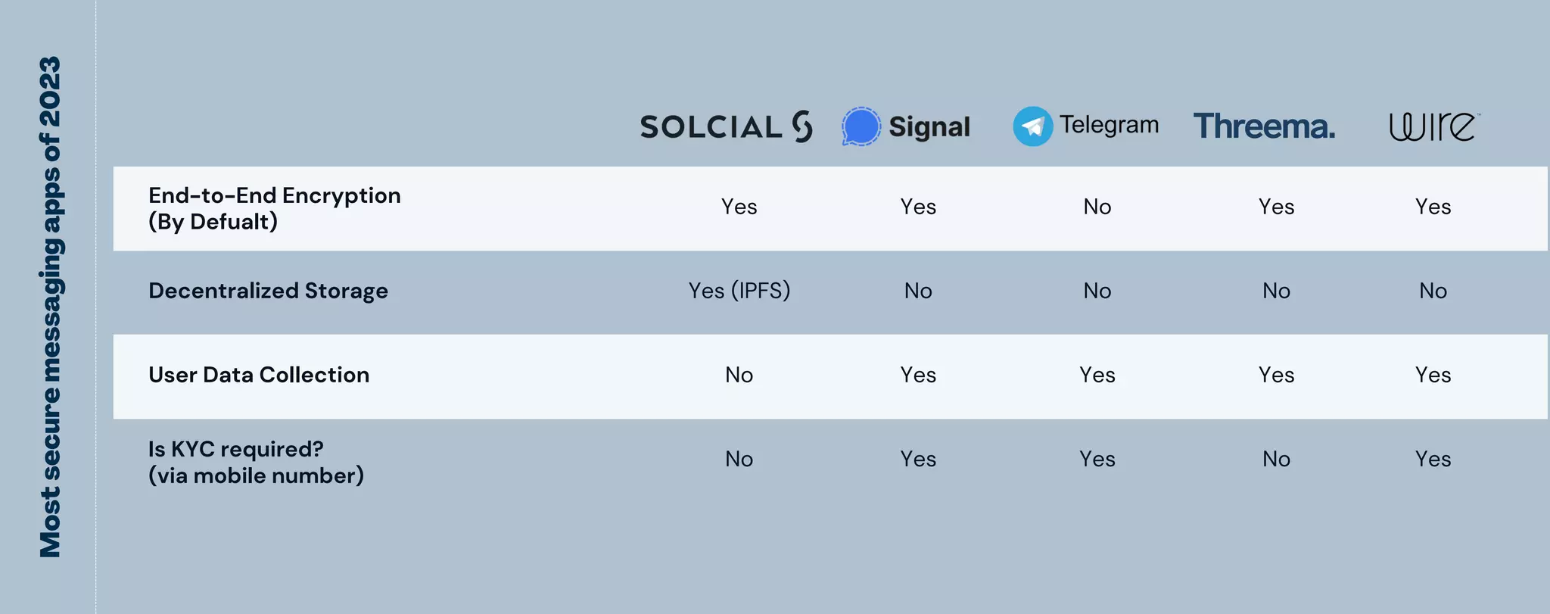Screen dimensions: 1550x614
Task: Select the User Data Collection row label
Action: tap(259, 375)
